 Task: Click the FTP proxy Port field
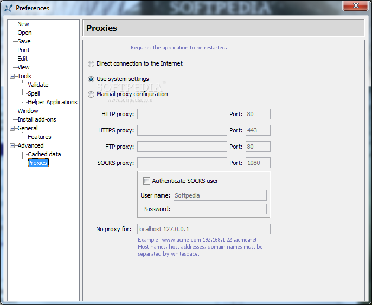coord(258,147)
